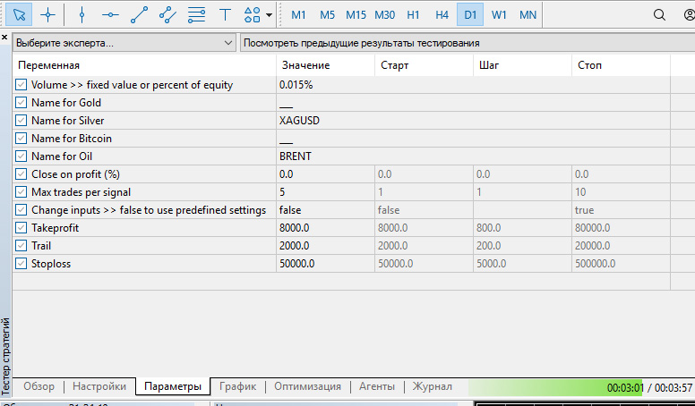Click the Шаг column header
695x406 pixels.
click(x=523, y=65)
